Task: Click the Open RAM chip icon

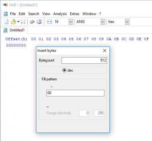Action: (x=32, y=22)
